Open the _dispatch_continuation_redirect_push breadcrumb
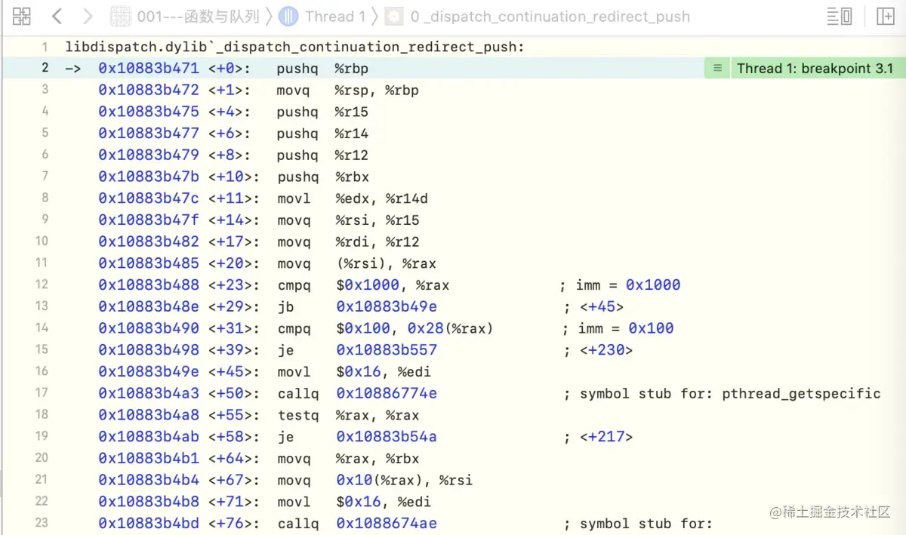 coord(538,16)
